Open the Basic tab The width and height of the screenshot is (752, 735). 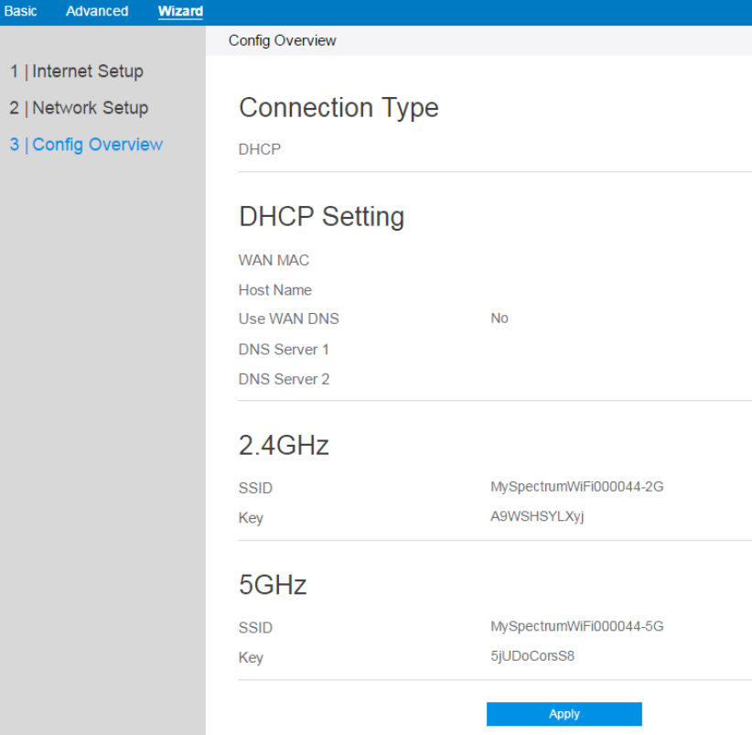pyautogui.click(x=21, y=12)
